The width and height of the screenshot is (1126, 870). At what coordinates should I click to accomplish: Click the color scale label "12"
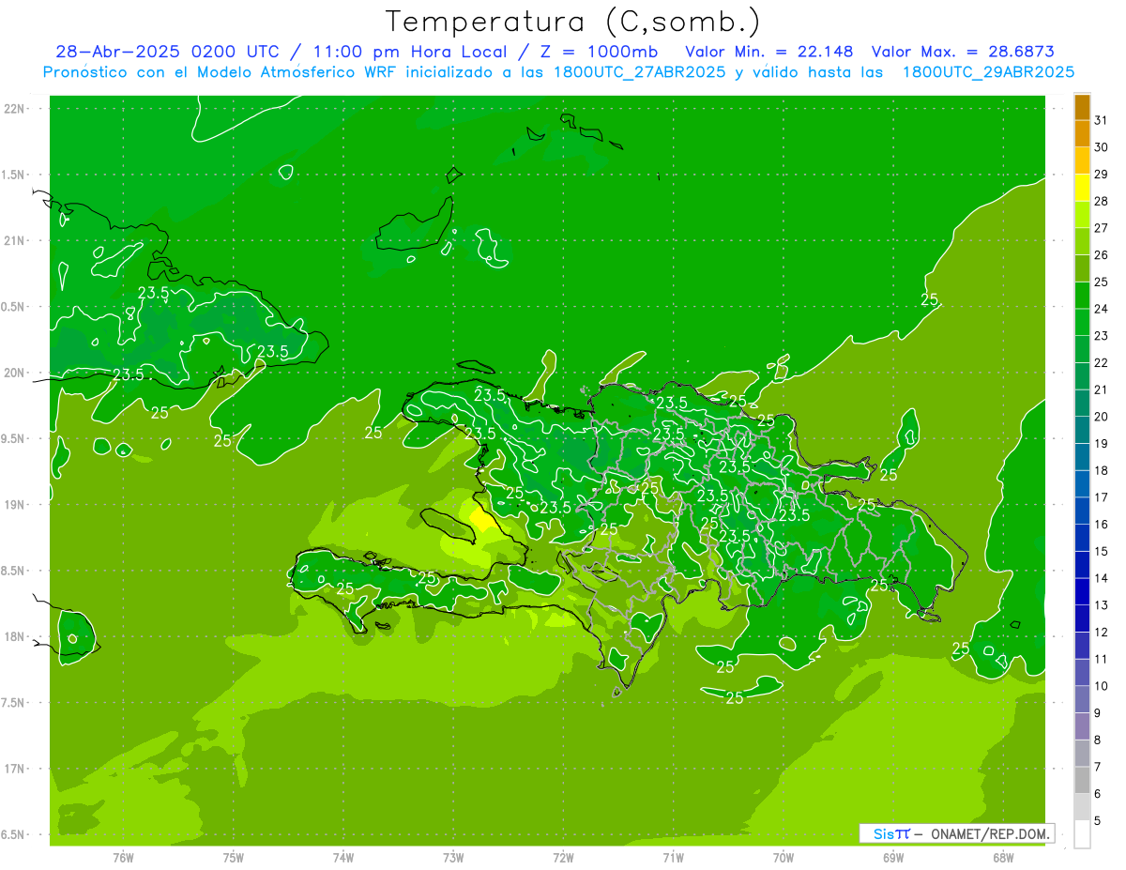click(x=1102, y=632)
